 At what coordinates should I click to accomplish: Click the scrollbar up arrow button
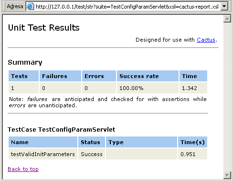click(227, 19)
